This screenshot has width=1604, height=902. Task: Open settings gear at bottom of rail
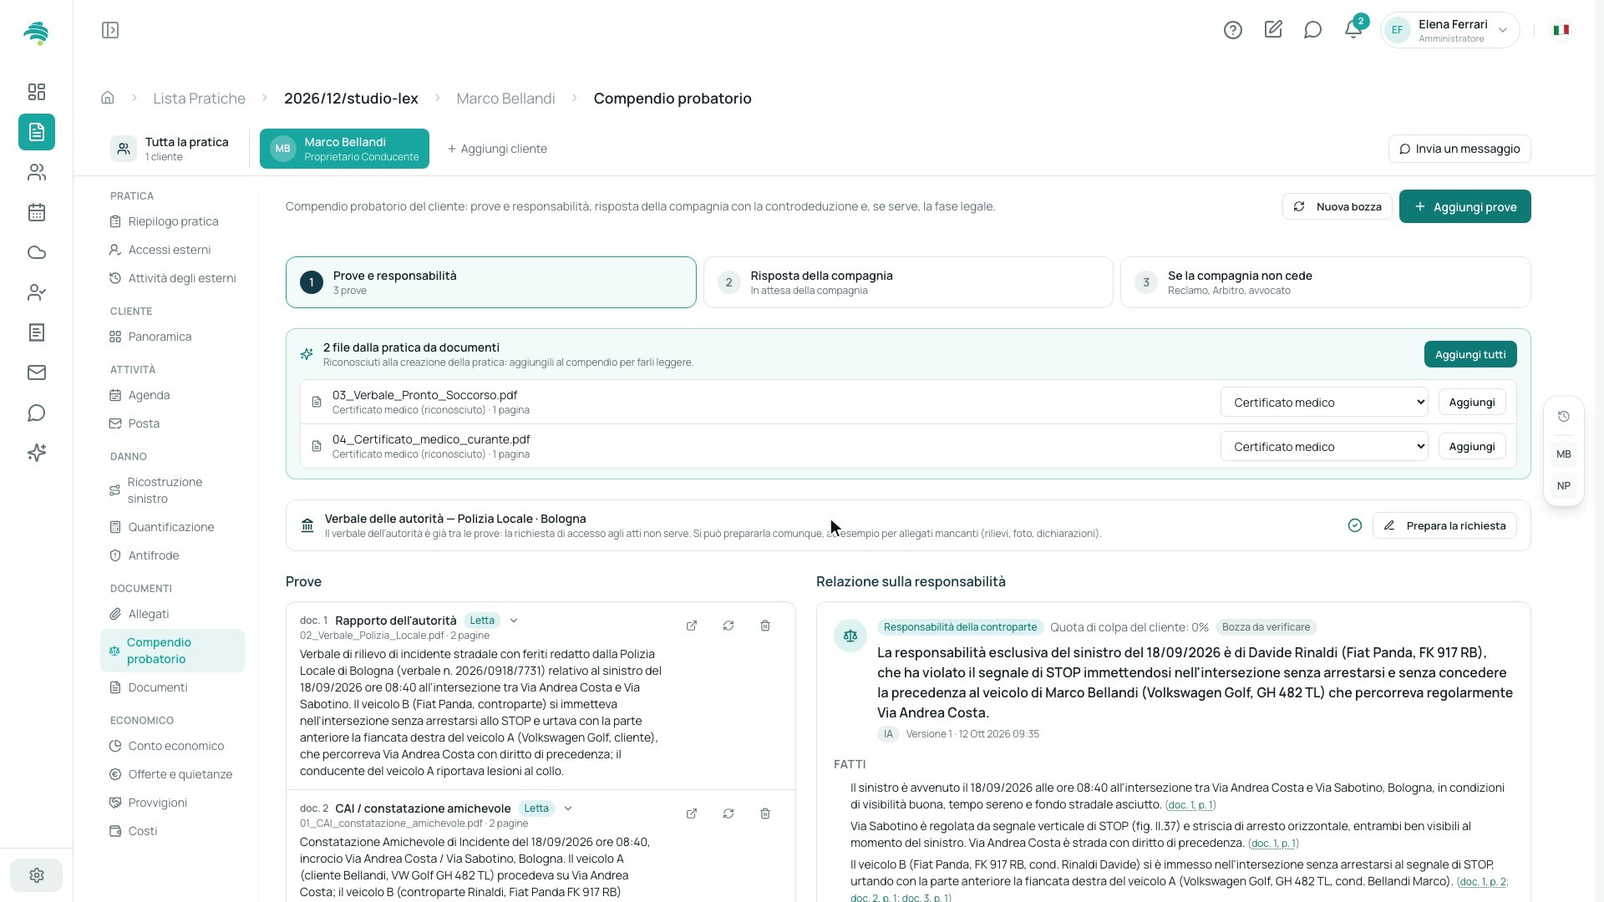[37, 875]
